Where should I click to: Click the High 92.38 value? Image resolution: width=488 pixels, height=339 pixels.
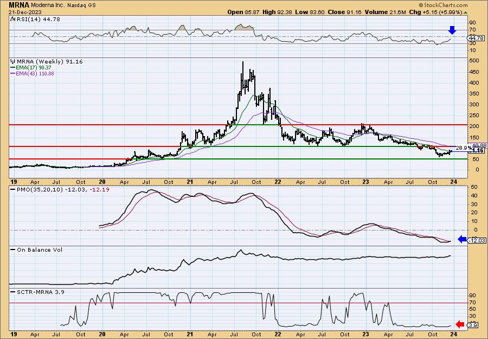point(277,12)
